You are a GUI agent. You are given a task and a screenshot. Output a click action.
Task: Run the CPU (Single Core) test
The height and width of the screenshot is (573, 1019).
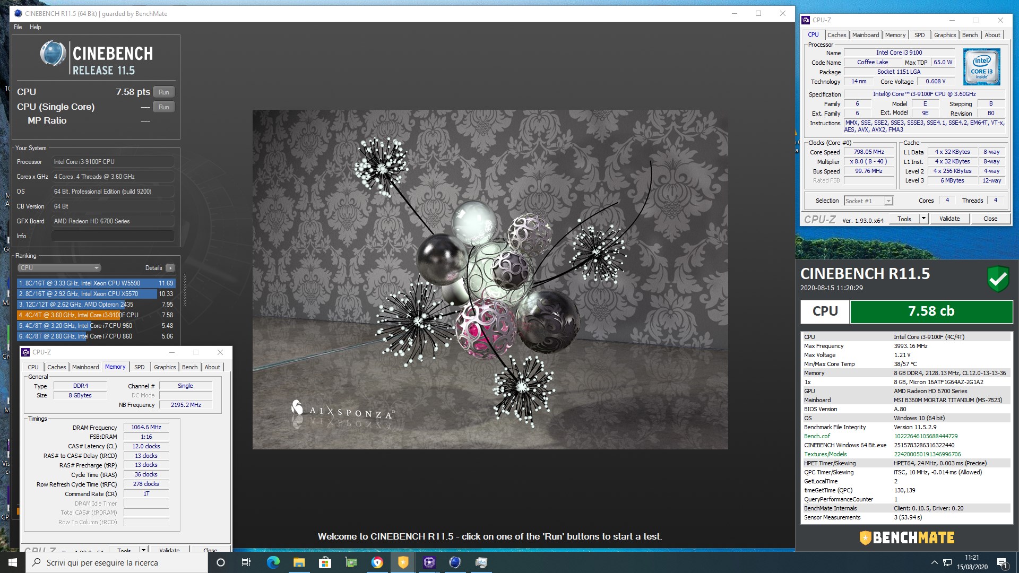[163, 107]
